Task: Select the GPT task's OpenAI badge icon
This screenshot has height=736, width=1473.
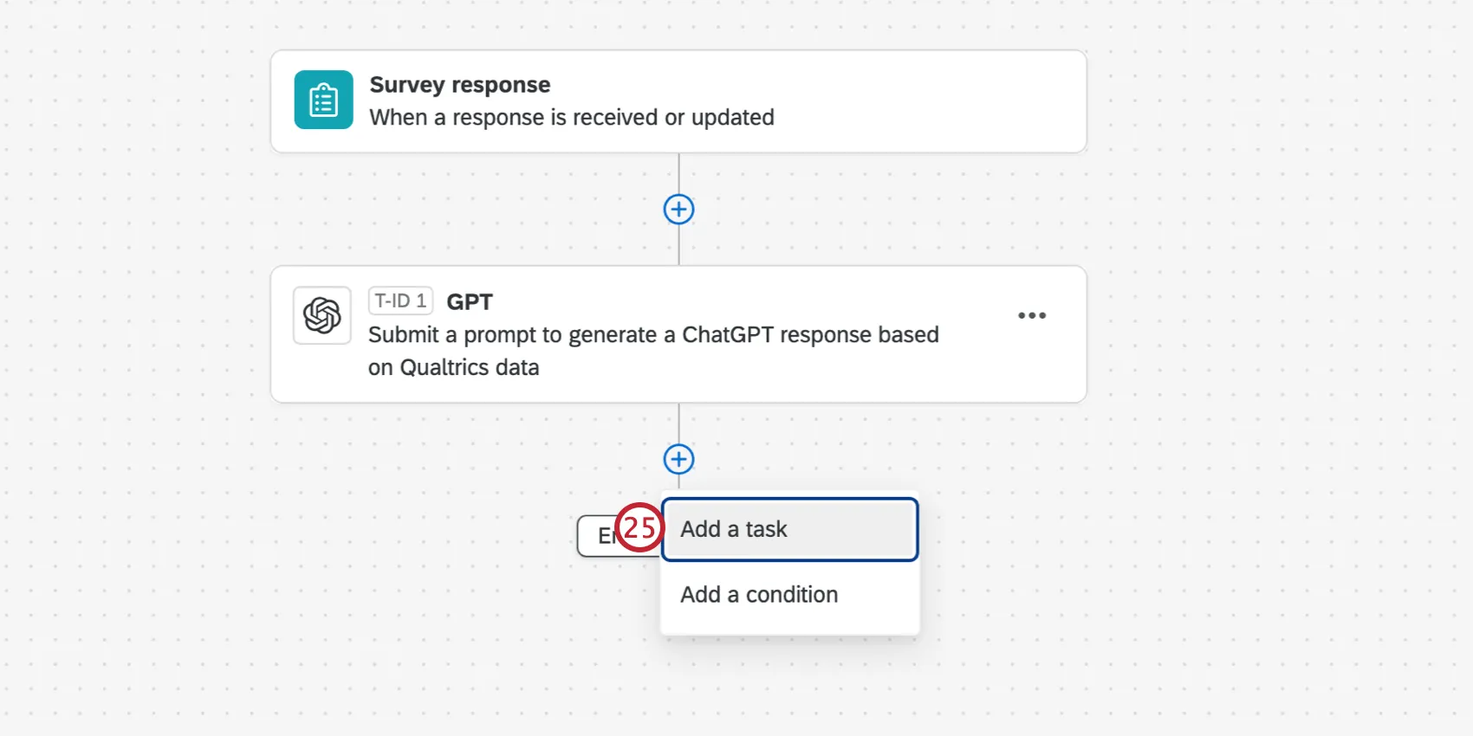Action: click(x=321, y=314)
